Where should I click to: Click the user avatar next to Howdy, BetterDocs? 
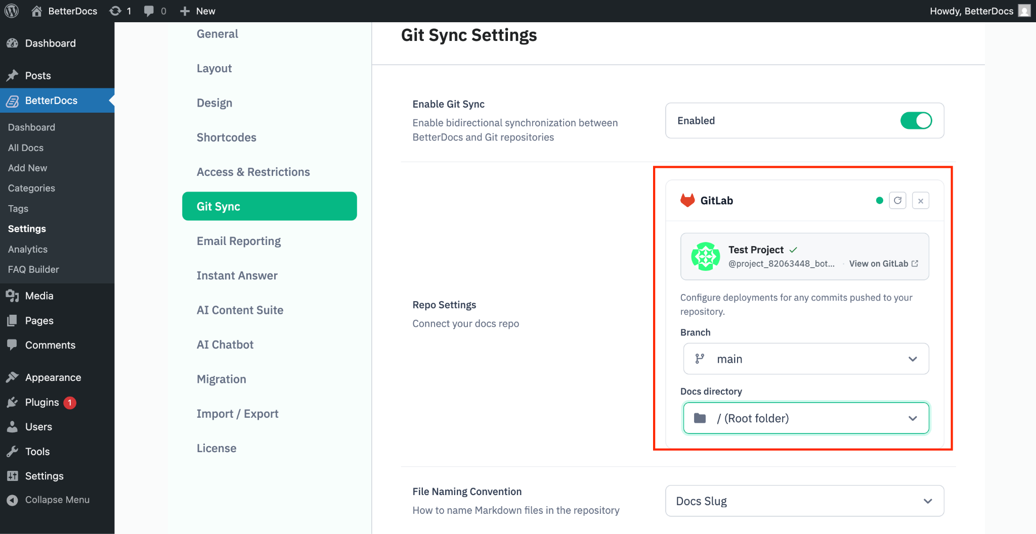tap(1024, 11)
